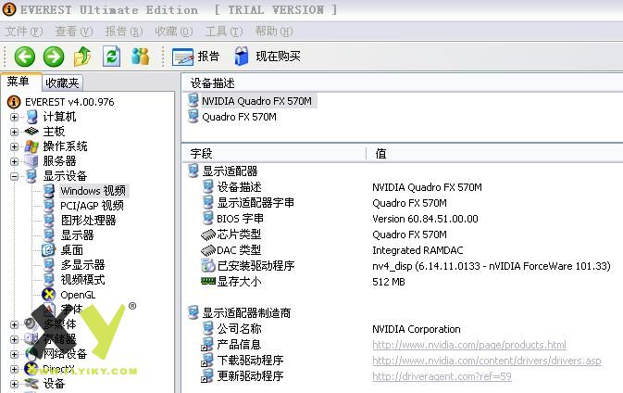Click the green Back arrow button
Image resolution: width=623 pixels, height=393 pixels.
25,57
